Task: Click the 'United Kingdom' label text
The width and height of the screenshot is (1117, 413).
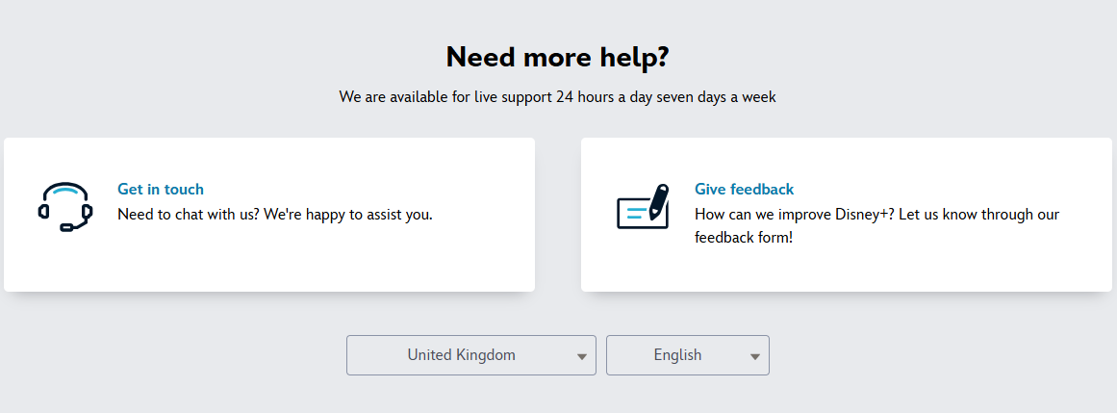Action: 462,354
